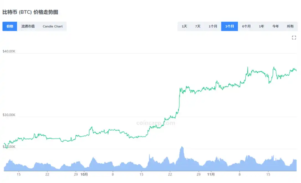Show 所有 all-time price data

(290, 26)
